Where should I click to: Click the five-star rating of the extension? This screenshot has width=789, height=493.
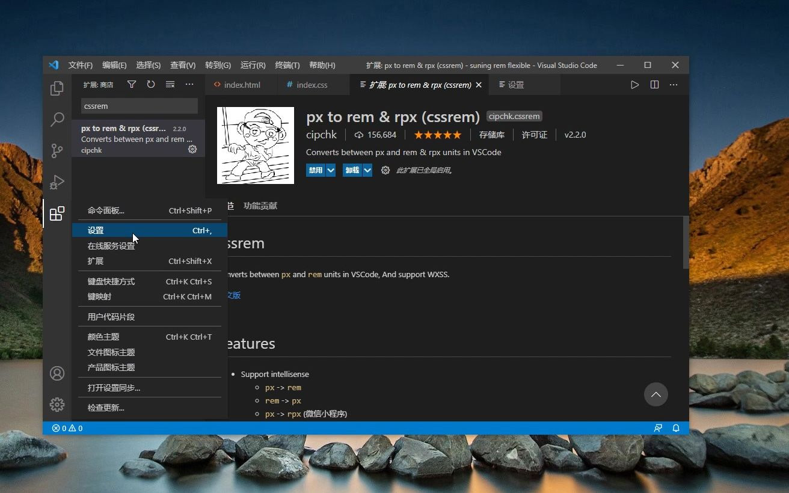pos(438,135)
